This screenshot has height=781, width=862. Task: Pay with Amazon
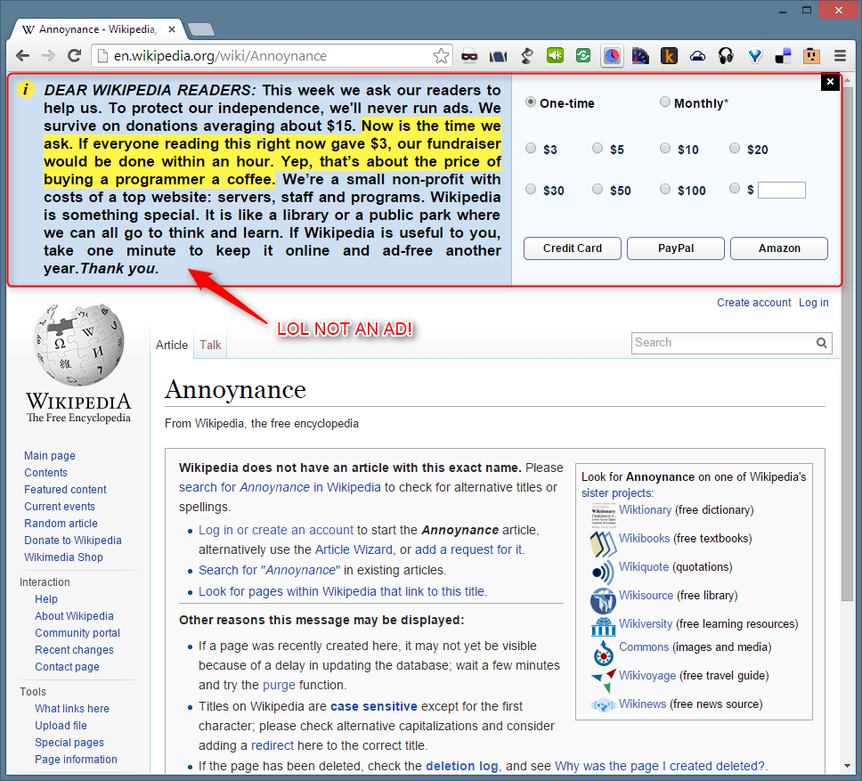(779, 248)
